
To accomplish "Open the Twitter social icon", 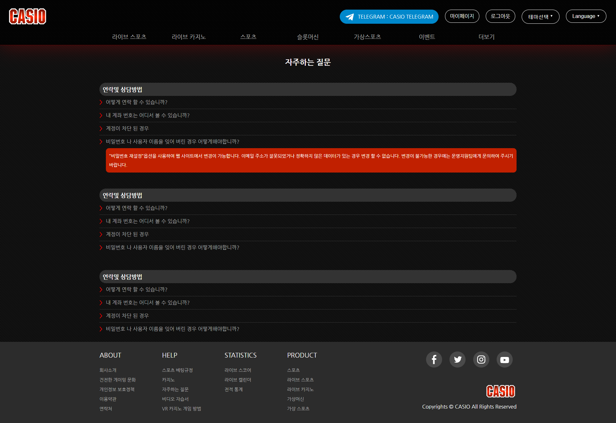I will tap(458, 360).
